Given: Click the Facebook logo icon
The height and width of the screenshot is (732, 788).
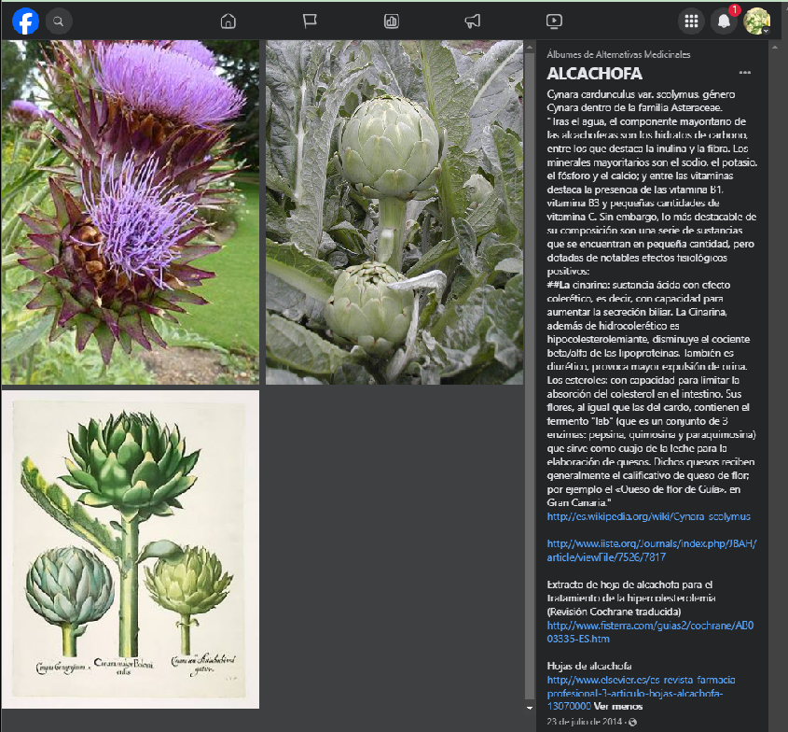Looking at the screenshot, I should click(x=25, y=21).
